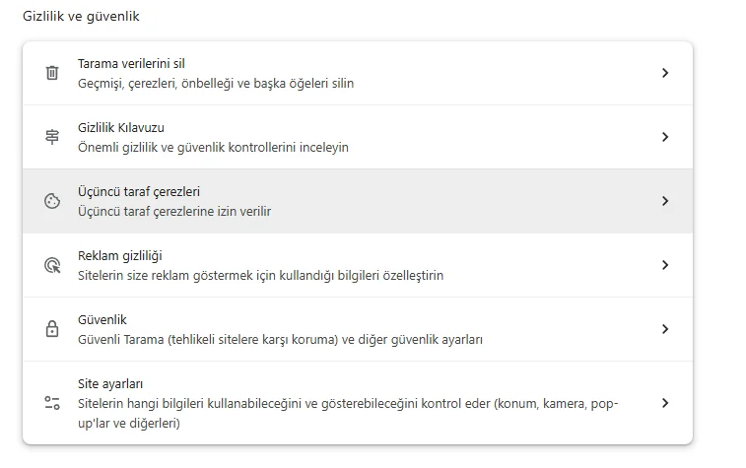
Task: Open the Güvenlik settings title
Action: coord(102,320)
